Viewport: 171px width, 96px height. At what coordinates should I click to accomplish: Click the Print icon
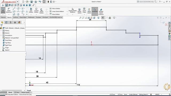tap(36, 2)
